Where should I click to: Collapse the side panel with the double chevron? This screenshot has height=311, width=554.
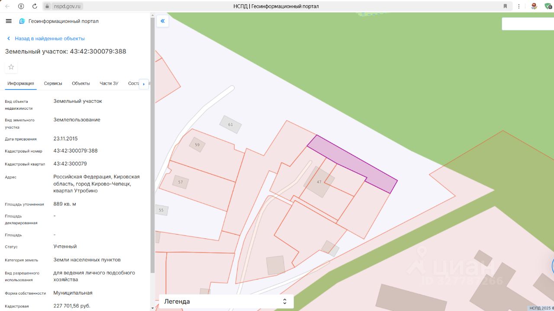pyautogui.click(x=163, y=21)
